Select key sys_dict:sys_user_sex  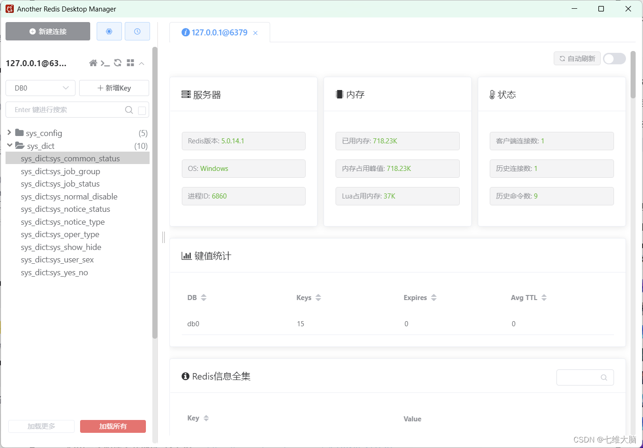point(77,260)
